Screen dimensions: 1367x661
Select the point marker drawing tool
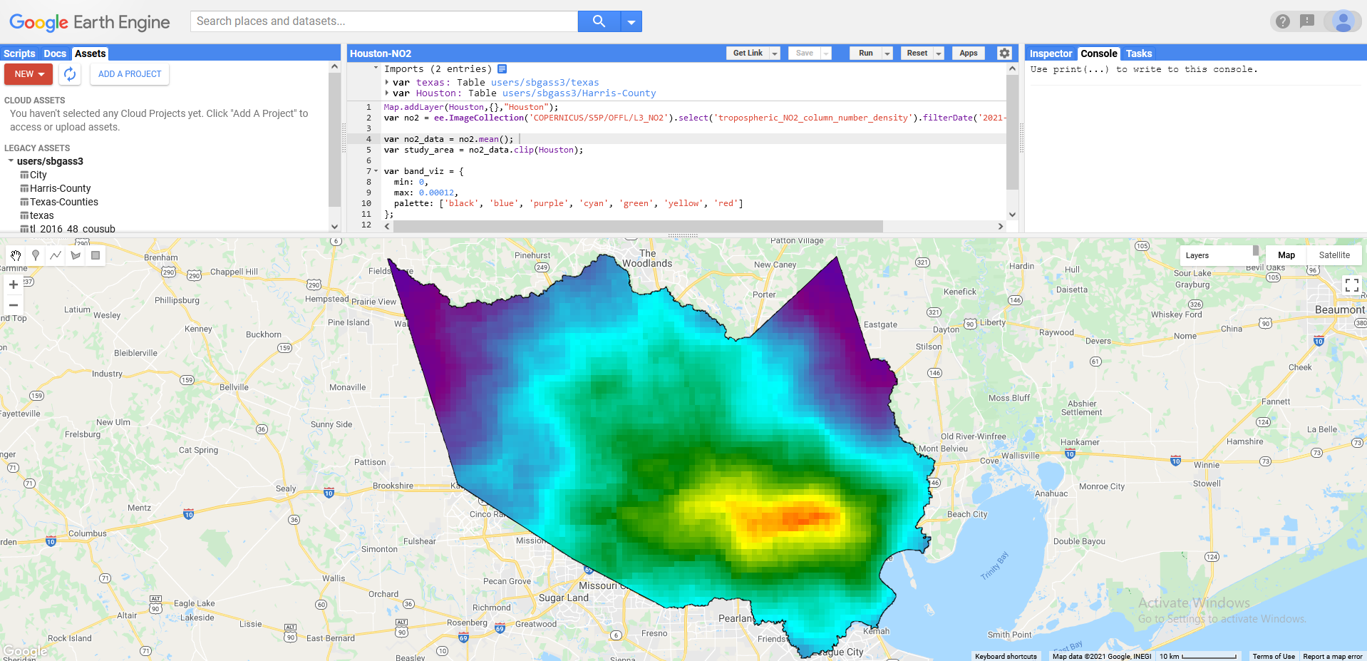coord(36,255)
